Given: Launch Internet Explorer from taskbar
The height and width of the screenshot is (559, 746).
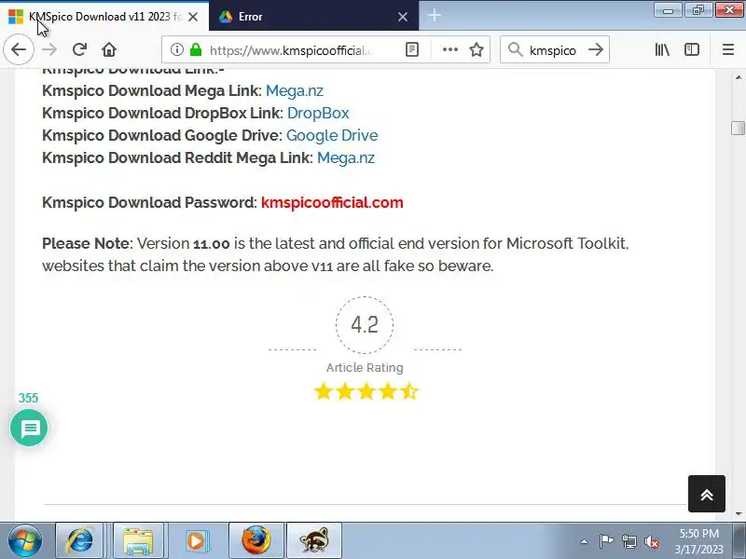Looking at the screenshot, I should point(79,541).
